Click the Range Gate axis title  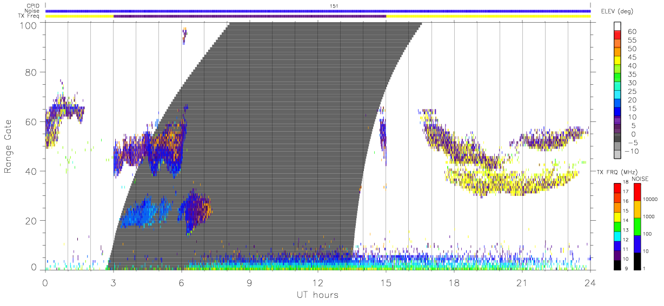8,146
